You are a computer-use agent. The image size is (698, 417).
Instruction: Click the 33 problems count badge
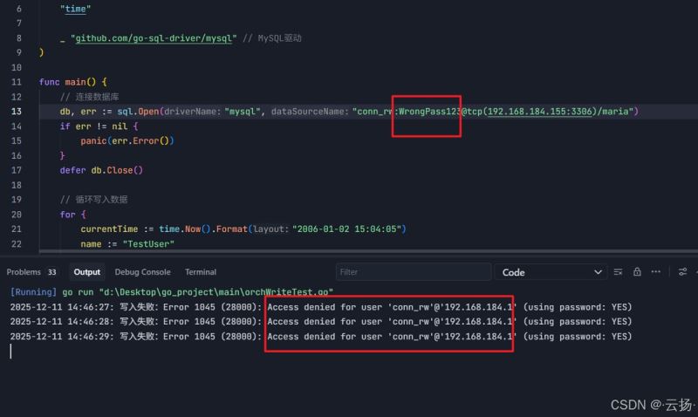click(x=52, y=272)
